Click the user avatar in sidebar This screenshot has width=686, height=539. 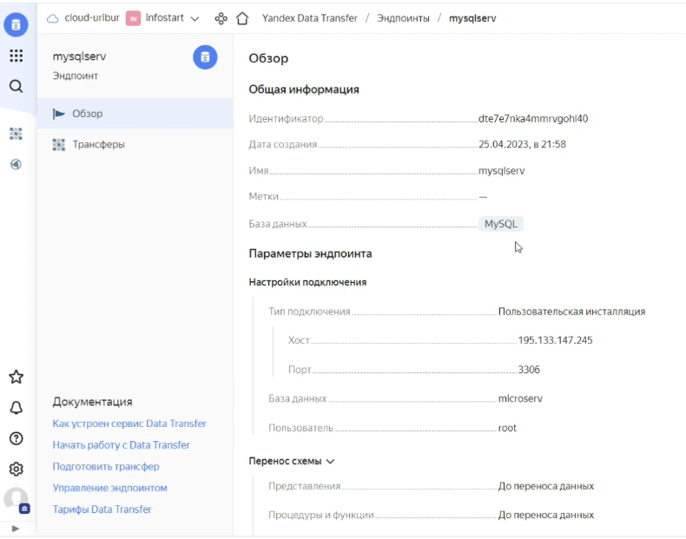16,499
